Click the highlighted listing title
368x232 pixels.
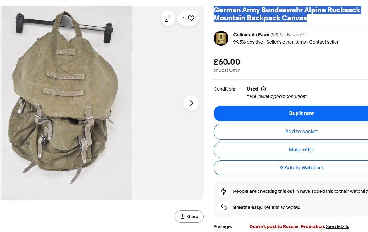287,14
